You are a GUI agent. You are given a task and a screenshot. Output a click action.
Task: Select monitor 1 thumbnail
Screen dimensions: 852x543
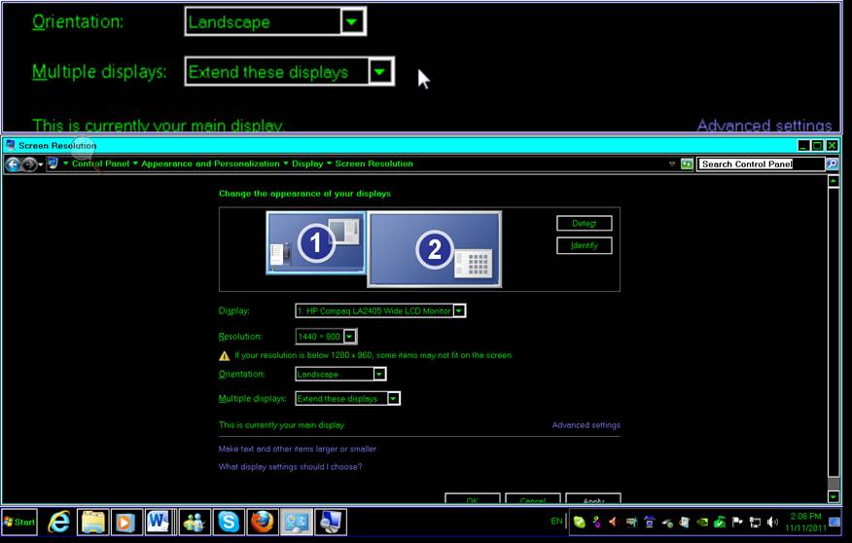point(316,242)
